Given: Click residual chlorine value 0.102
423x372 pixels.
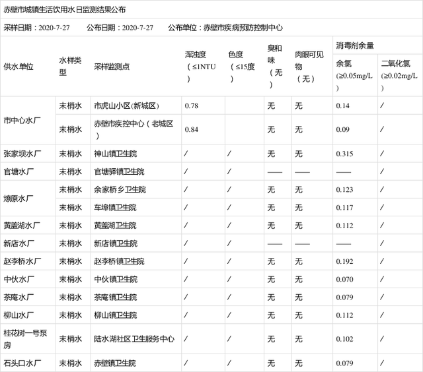Looking at the screenshot, I should (344, 339).
